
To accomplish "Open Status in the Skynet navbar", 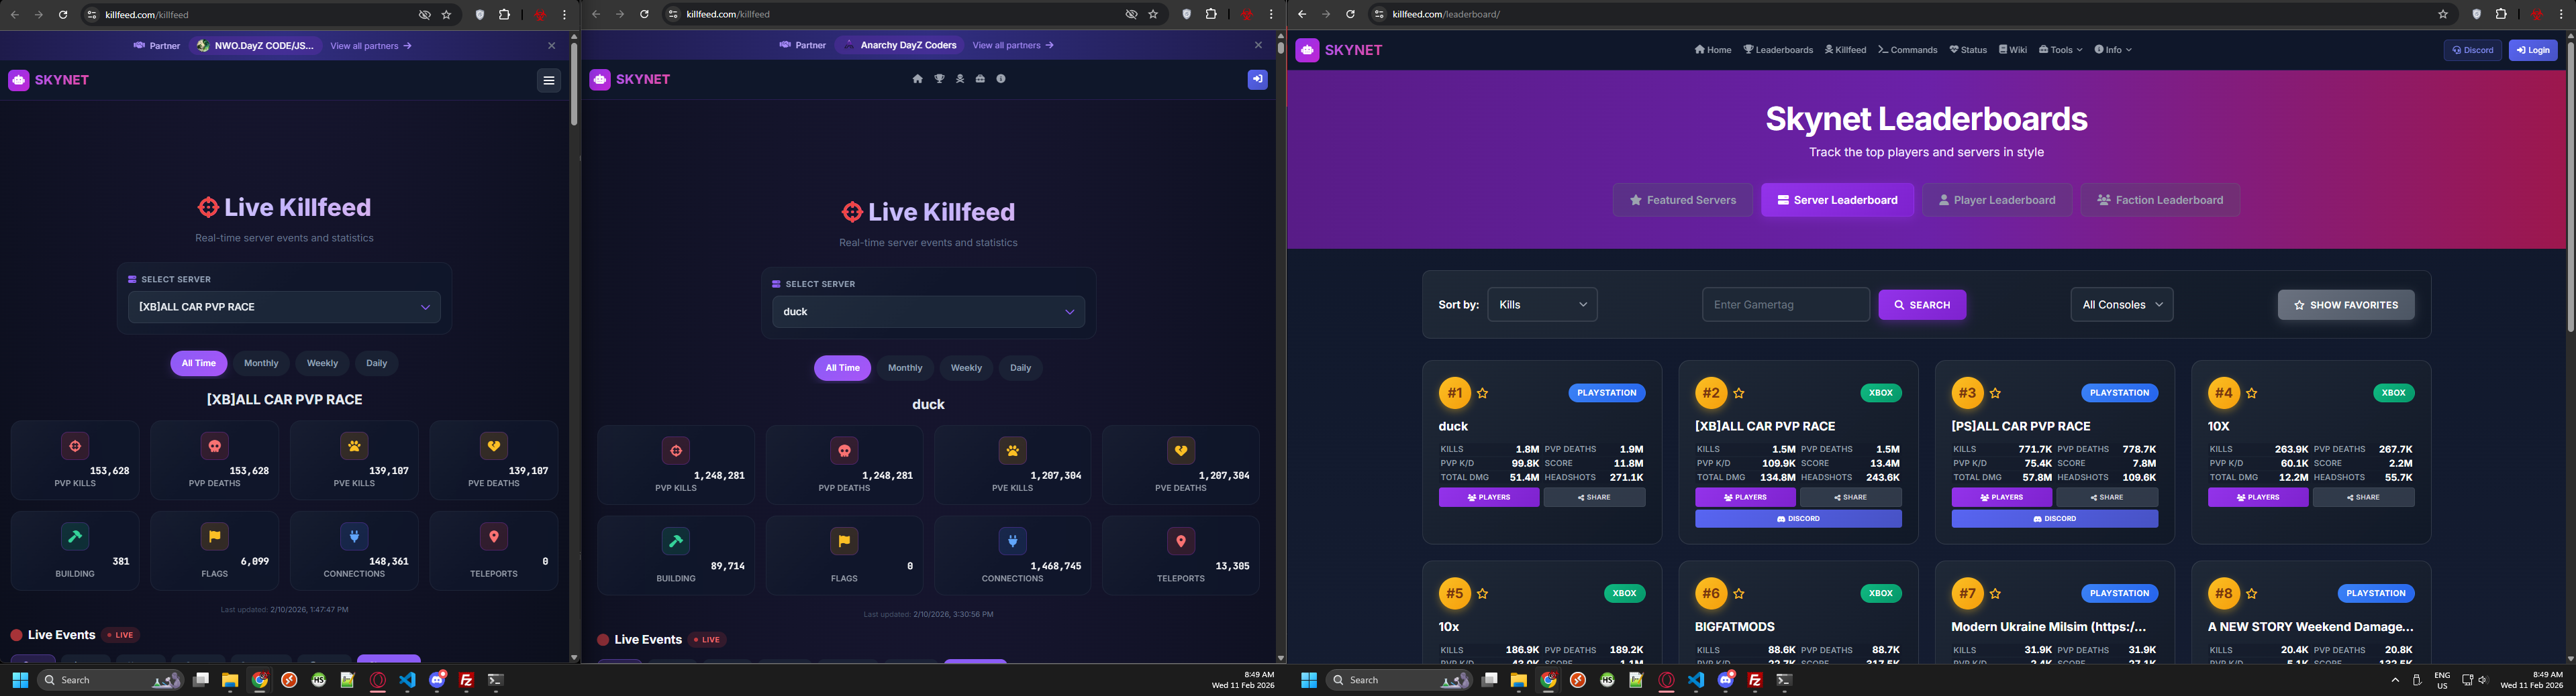I will (x=1968, y=50).
